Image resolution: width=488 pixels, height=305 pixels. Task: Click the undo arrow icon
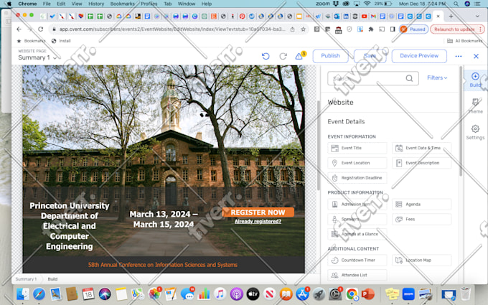(266, 56)
